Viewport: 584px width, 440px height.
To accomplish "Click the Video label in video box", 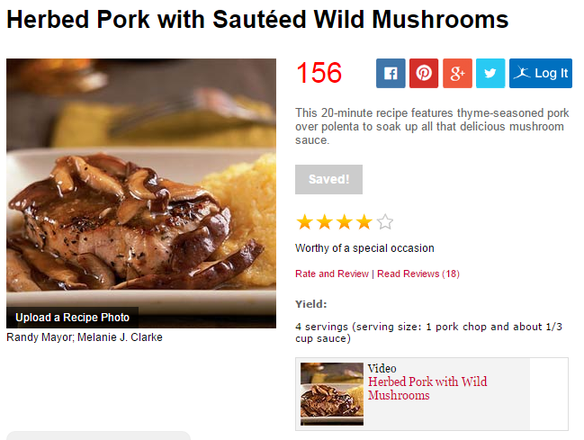I will coord(382,369).
